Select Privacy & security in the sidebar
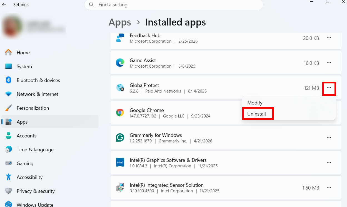Screen dimensions: 347x207 tap(36, 191)
